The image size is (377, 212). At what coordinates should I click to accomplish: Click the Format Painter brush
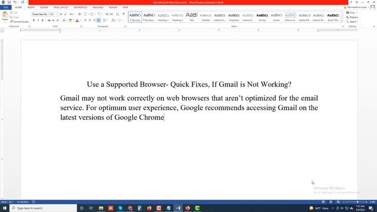[19, 22]
